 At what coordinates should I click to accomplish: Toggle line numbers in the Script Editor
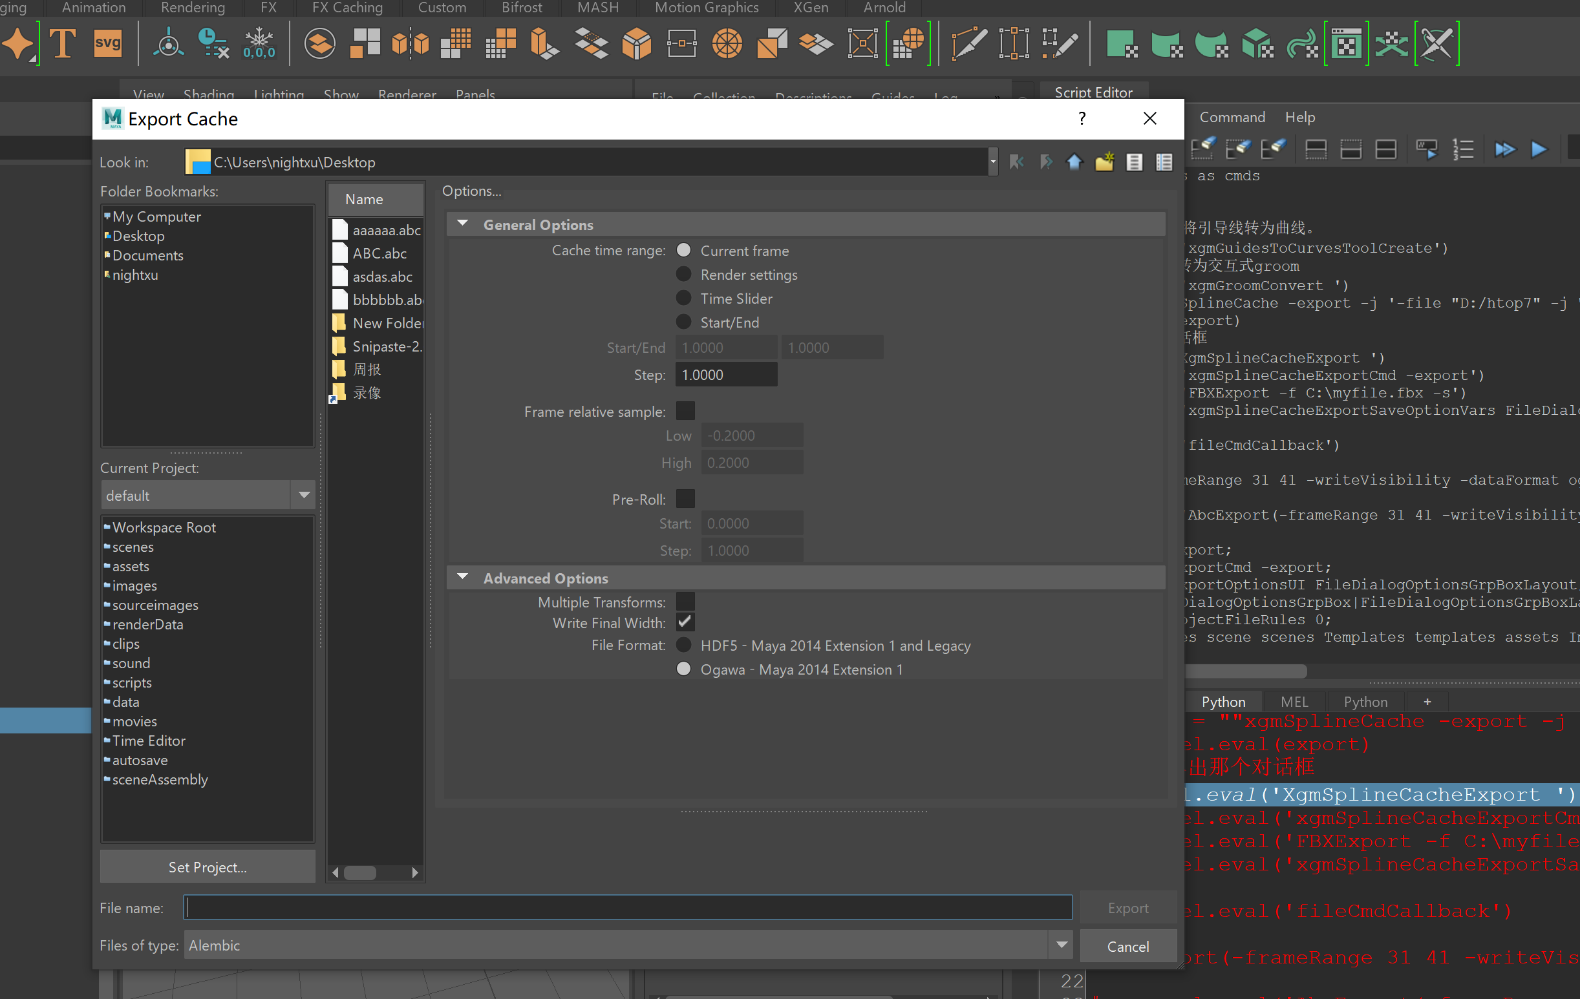[1464, 149]
